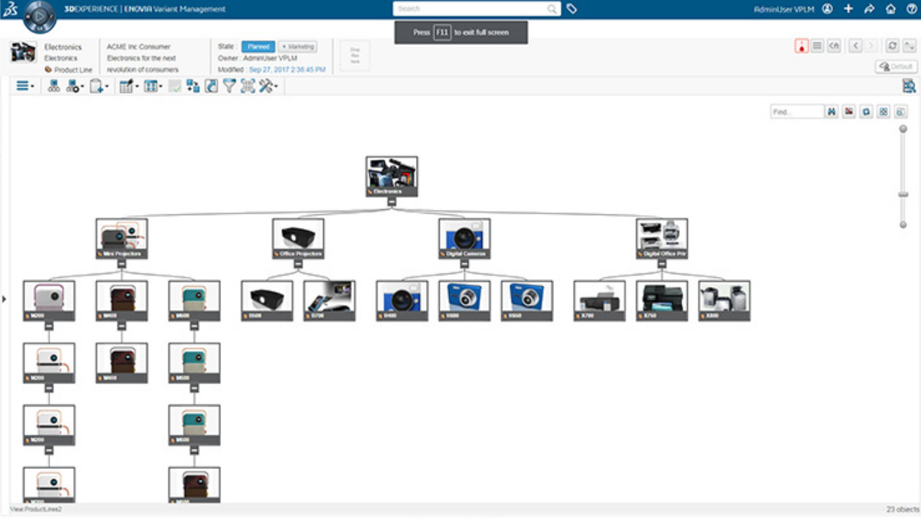Click the Planned state button
The width and height of the screenshot is (921, 518).
point(258,47)
